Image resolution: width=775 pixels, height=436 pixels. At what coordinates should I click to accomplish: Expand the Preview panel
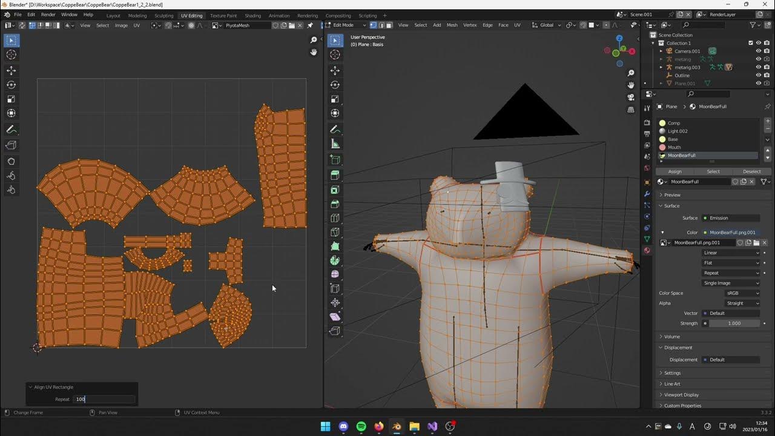click(672, 195)
